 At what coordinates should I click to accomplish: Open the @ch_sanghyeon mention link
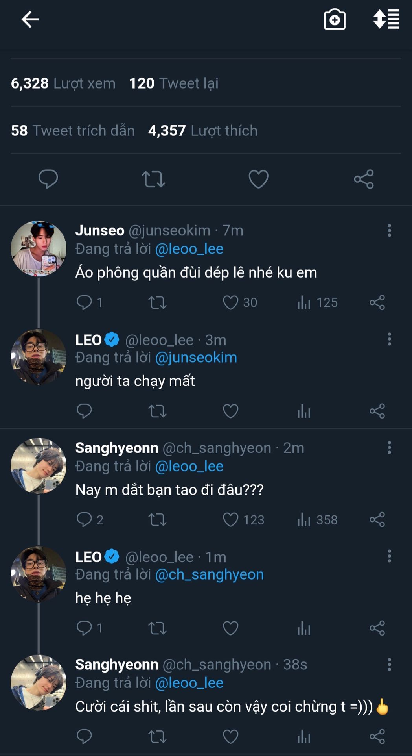[210, 574]
